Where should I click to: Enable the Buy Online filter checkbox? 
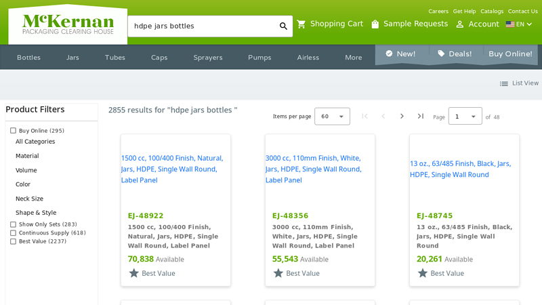[x=13, y=131]
